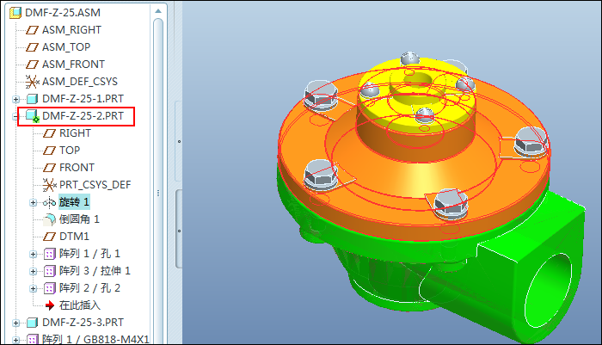Select the TOP datum plane icon
This screenshot has height=345, width=602.
point(49,151)
